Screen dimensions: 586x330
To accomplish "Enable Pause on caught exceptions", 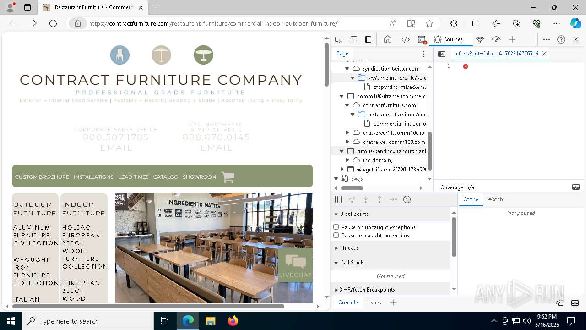I will (336, 235).
